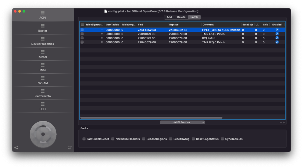Sort by the Replace column header
This screenshot has width=303, height=168.
[185, 25]
